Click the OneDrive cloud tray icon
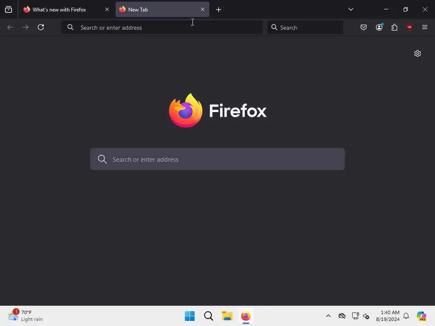This screenshot has width=435, height=326. pos(342,316)
